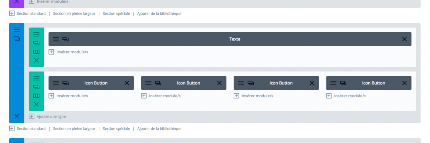Add a Section en pleine largeur below
Image resolution: width=430 pixels, height=143 pixels.
point(74,128)
